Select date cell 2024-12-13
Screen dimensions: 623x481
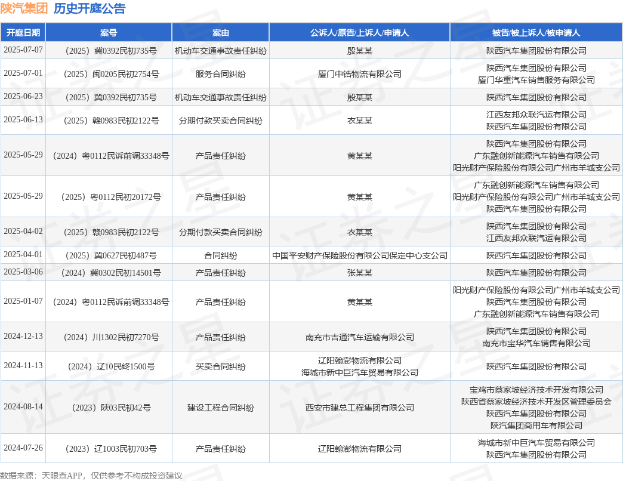[x=23, y=336]
